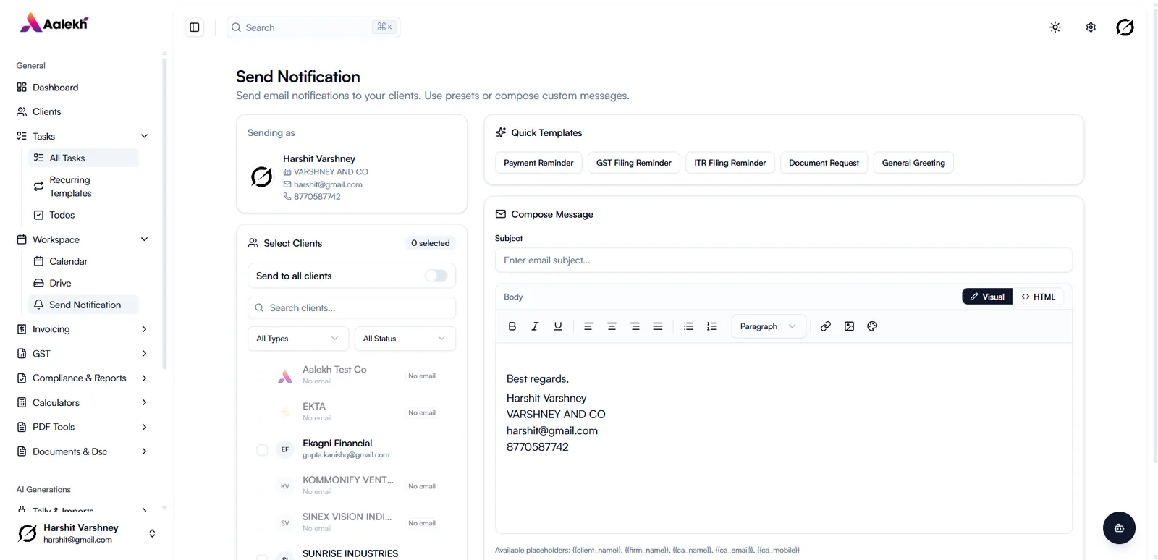Image resolution: width=1158 pixels, height=560 pixels.
Task: Apply italic formatting in body editor
Action: tap(535, 326)
